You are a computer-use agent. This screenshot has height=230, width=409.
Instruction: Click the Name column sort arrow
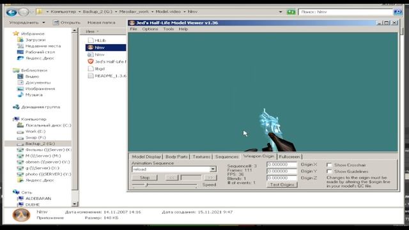point(98,31)
